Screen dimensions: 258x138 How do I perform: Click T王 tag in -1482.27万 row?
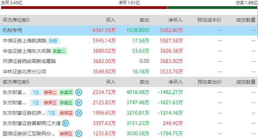pos(36,92)
